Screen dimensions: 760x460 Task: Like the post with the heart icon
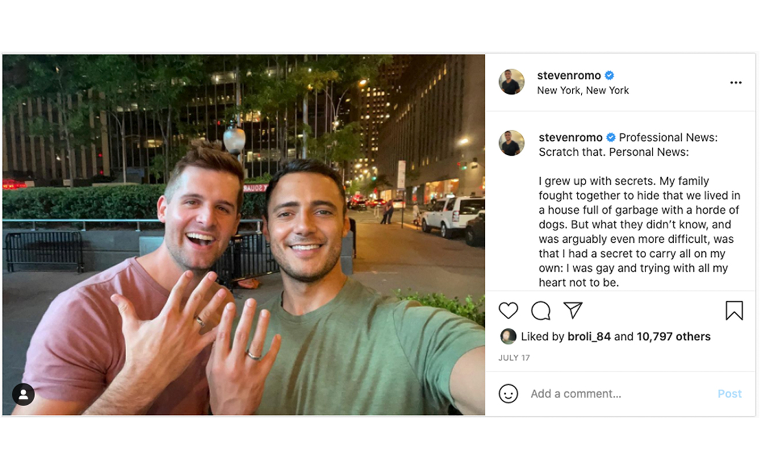coord(508,311)
